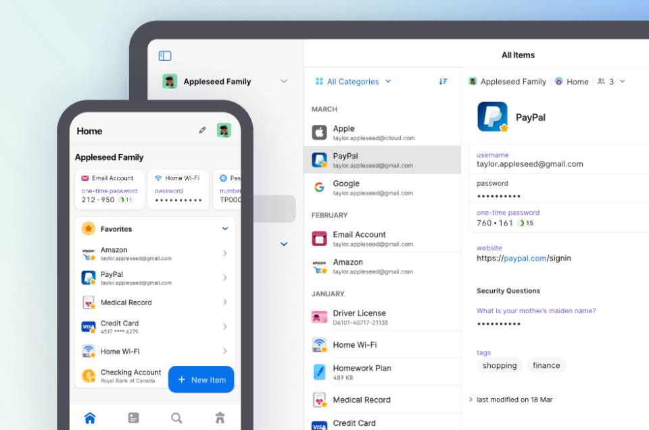Click the finance tag
649x430 pixels.
[546, 365]
